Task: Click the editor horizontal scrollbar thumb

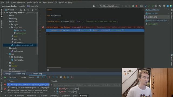Action: pyautogui.click(x=54, y=68)
